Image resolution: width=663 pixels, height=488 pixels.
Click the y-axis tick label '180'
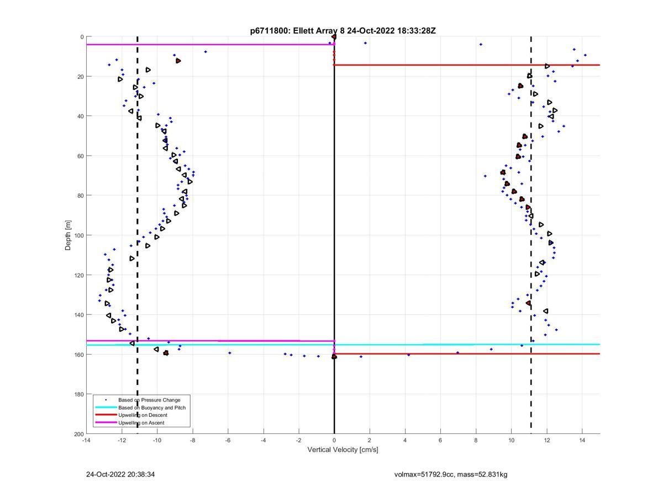pyautogui.click(x=79, y=394)
